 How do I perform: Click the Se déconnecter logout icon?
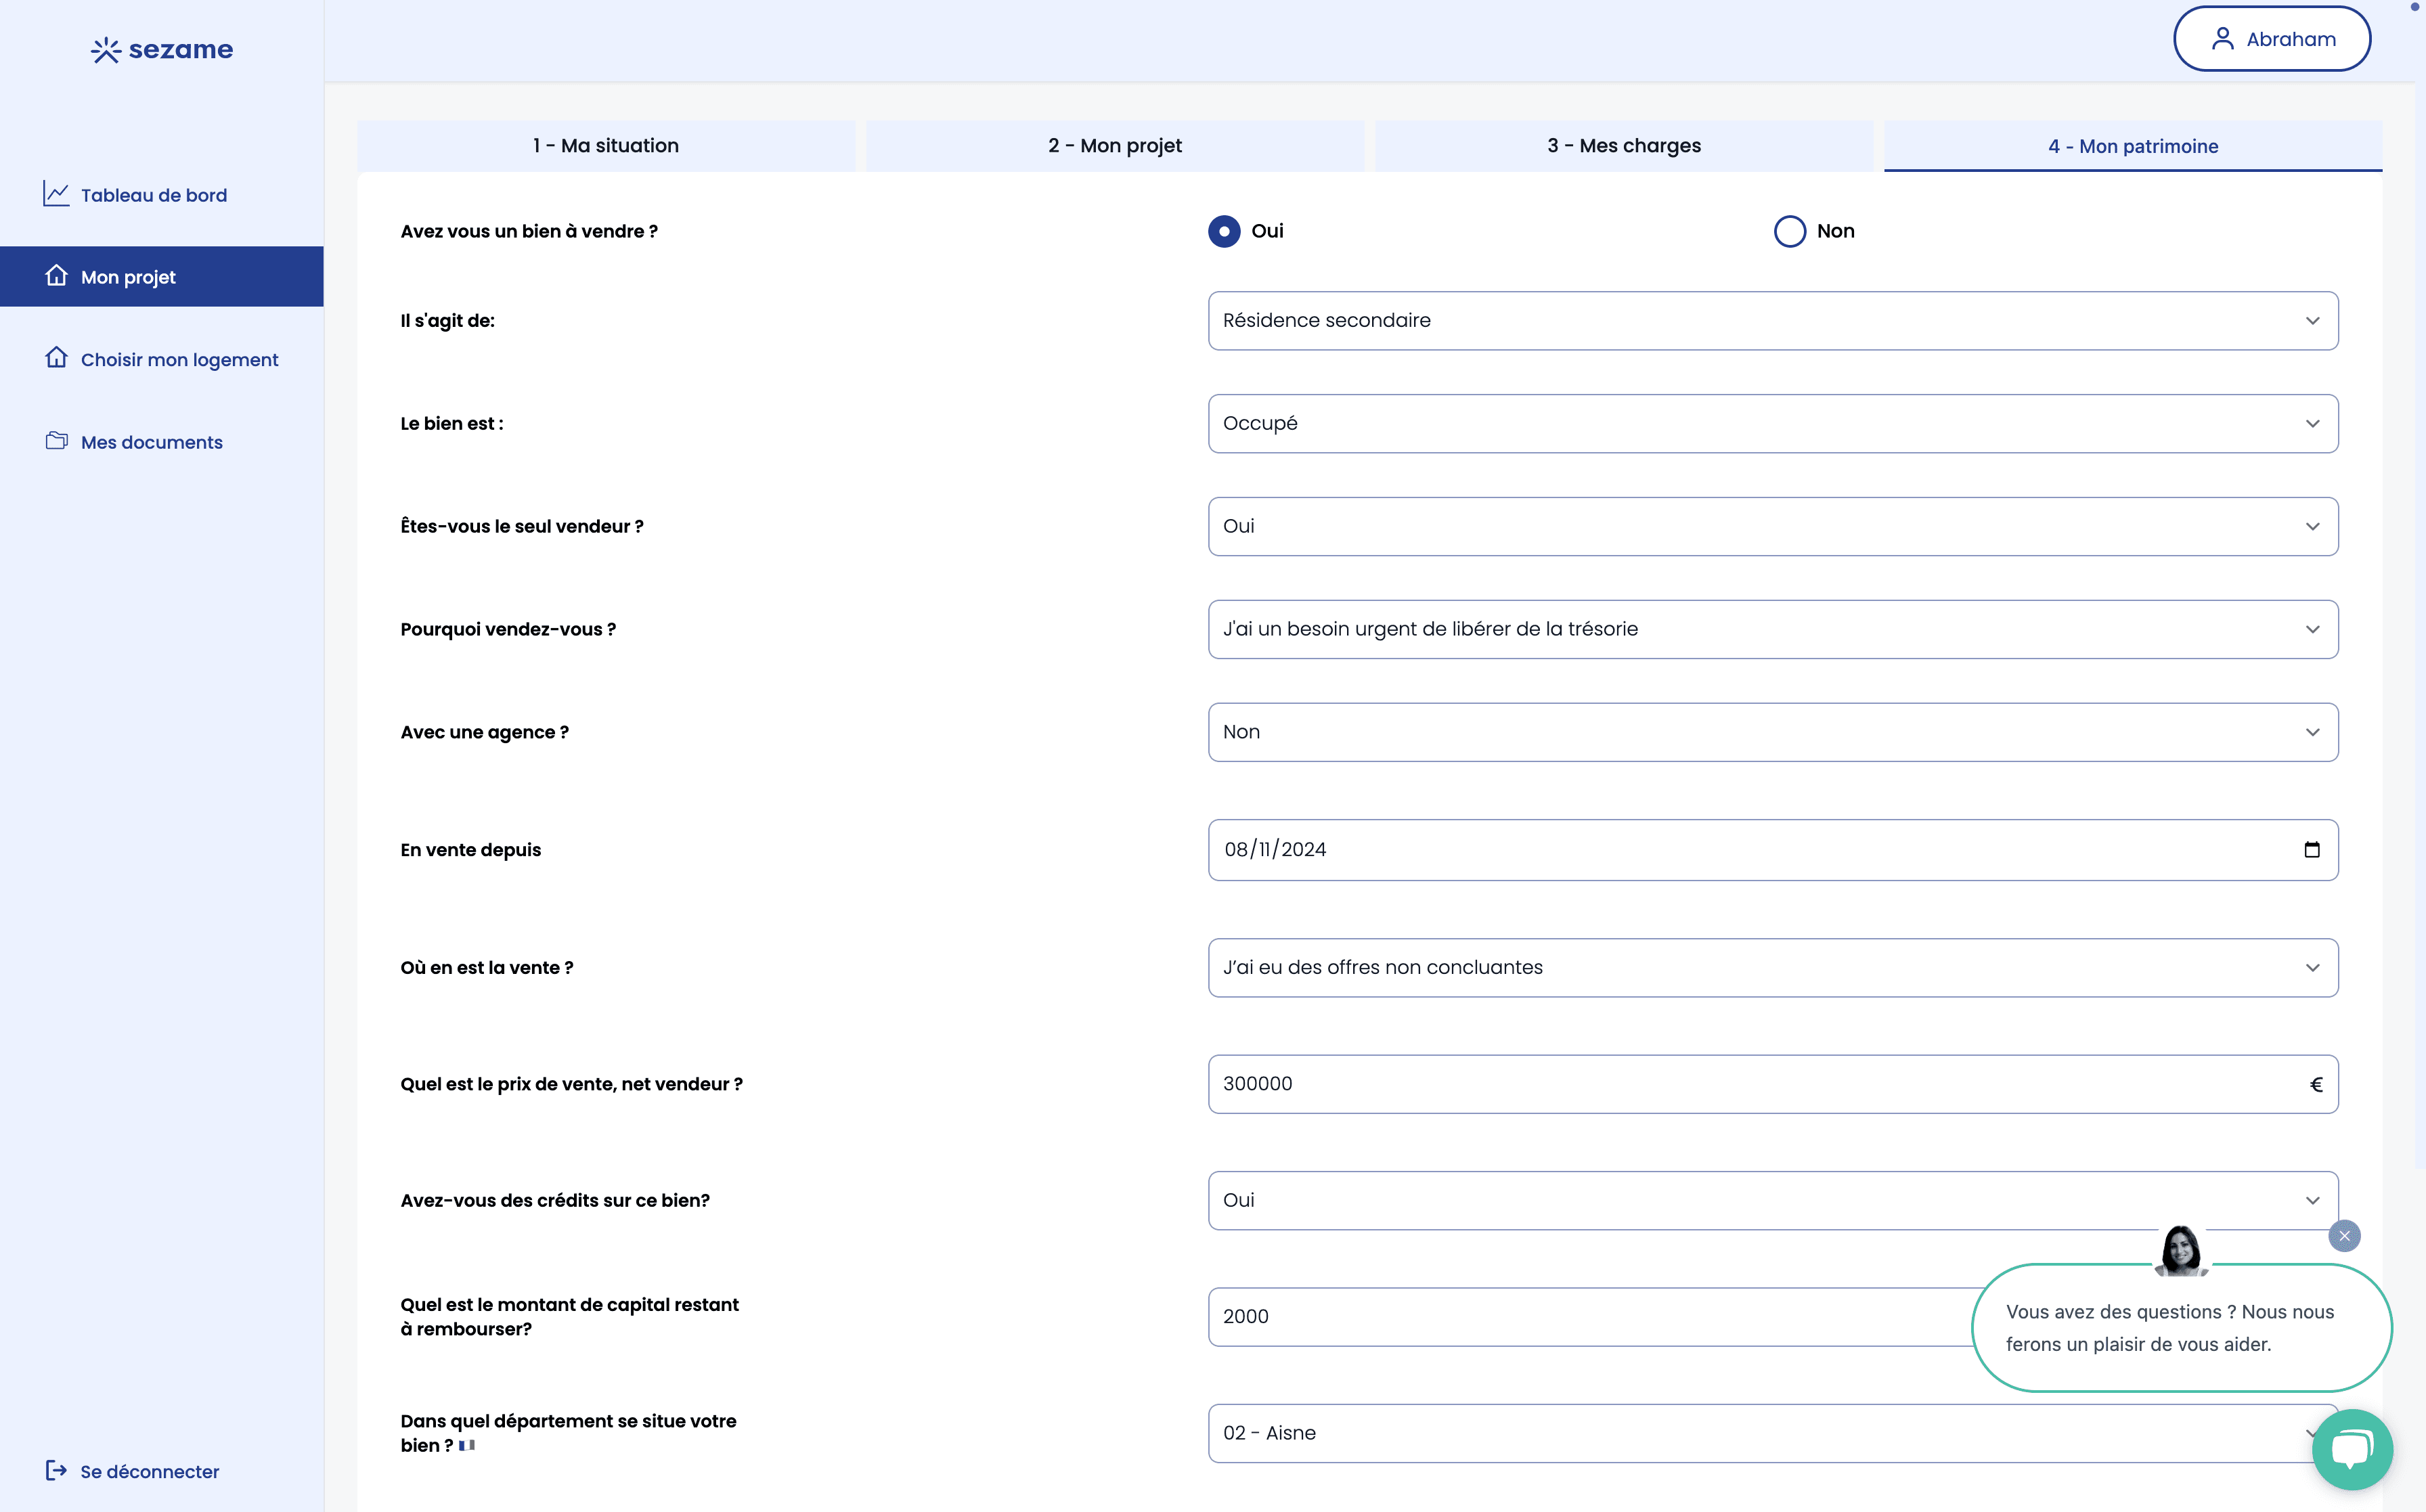(x=57, y=1471)
